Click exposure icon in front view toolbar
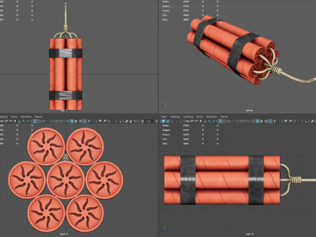 [x=142, y=121]
